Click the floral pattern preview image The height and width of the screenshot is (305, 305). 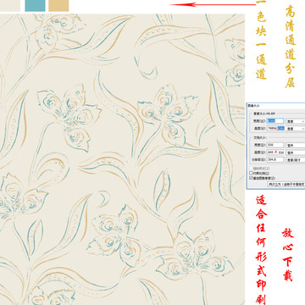tap(122, 159)
